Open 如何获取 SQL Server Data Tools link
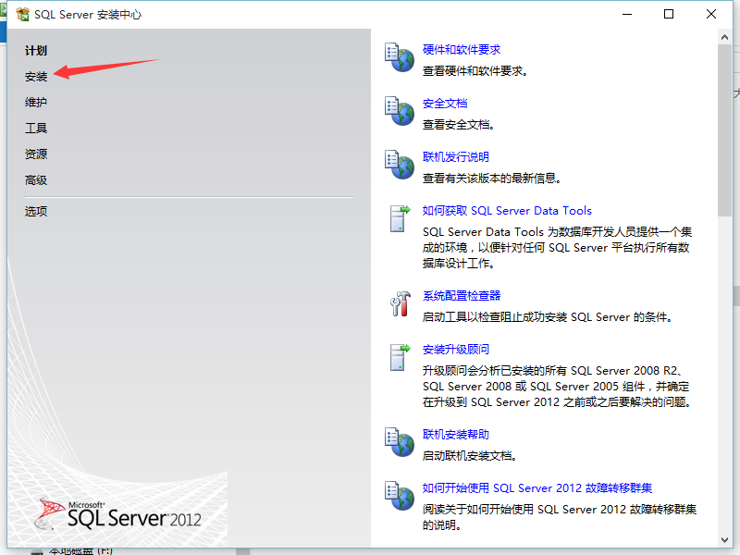The width and height of the screenshot is (740, 555). point(507,211)
